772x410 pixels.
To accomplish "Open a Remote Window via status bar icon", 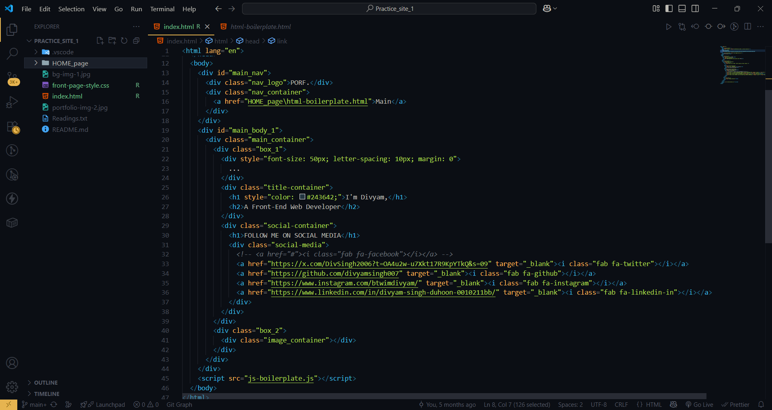I will point(9,404).
